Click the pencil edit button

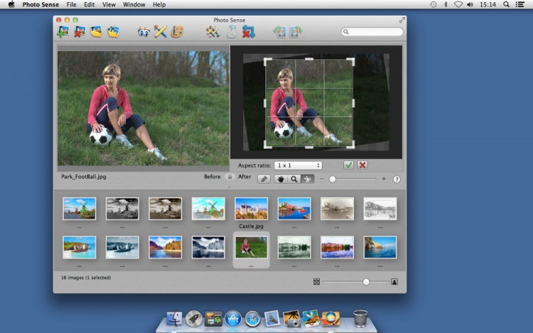[264, 179]
